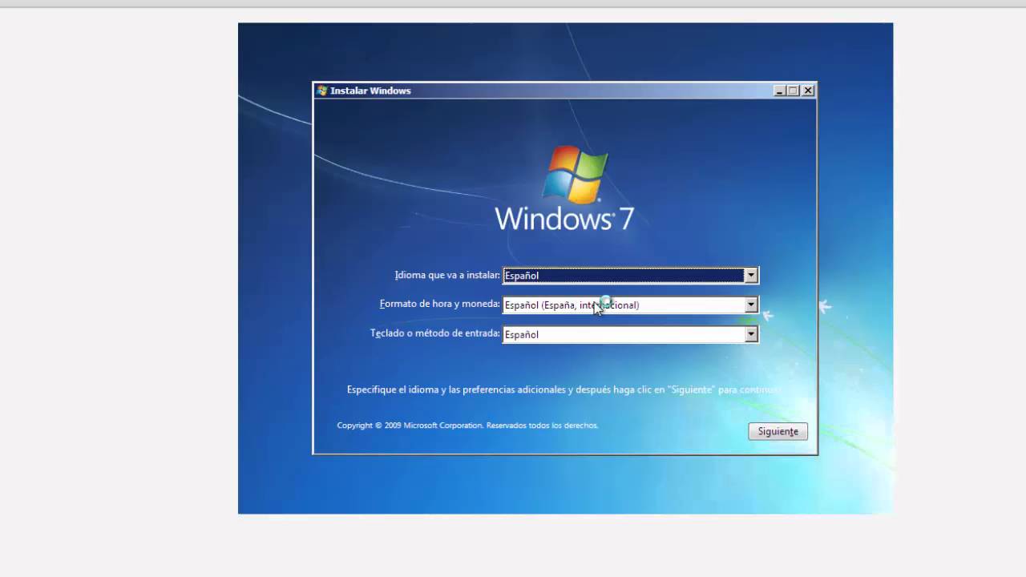Click the Windows 7 logo
This screenshot has height=577, width=1026.
[565, 188]
